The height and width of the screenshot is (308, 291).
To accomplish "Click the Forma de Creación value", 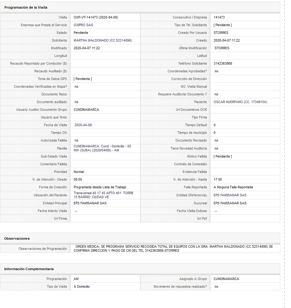I will pos(100,187).
